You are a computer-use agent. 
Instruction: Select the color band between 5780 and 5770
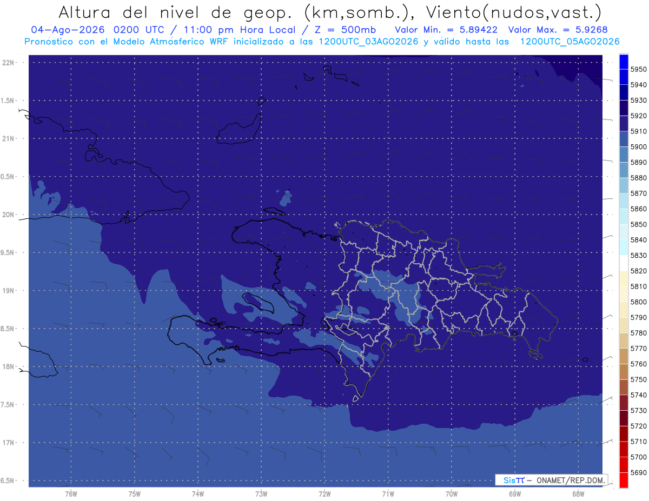[x=623, y=340]
